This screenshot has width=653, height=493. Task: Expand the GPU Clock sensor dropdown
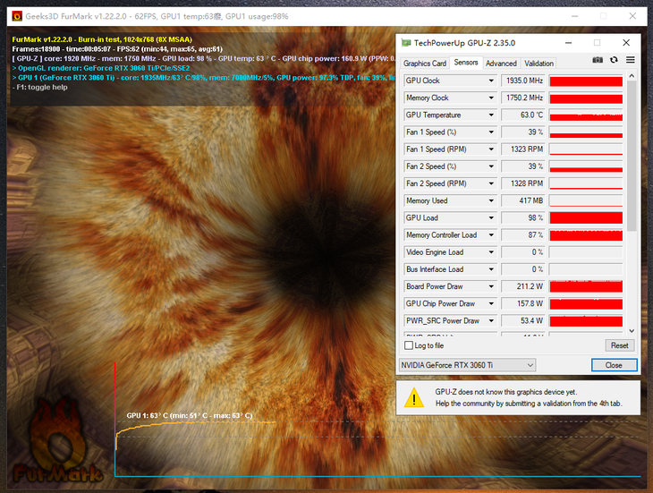point(491,81)
